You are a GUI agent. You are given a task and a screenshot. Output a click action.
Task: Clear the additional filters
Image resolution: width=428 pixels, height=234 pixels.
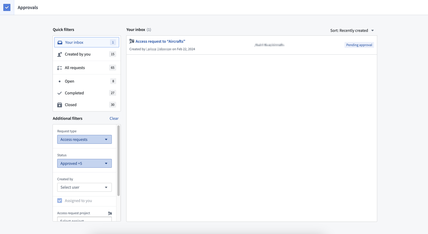pos(114,118)
